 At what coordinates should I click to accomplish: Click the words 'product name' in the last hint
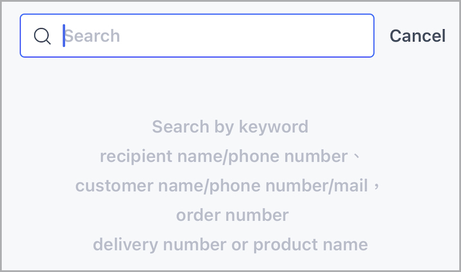click(311, 245)
